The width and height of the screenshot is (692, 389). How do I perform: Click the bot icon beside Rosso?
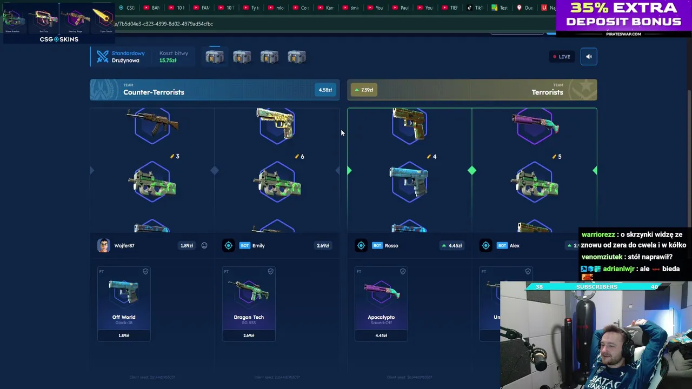(361, 245)
